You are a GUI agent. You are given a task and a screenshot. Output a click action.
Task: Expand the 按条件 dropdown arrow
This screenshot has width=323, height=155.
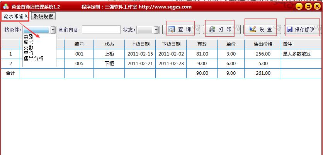(53, 30)
